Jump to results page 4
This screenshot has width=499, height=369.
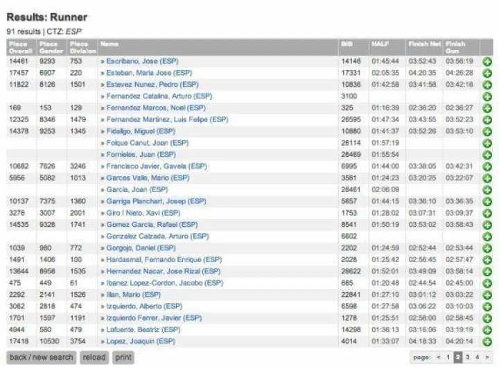[478, 357]
